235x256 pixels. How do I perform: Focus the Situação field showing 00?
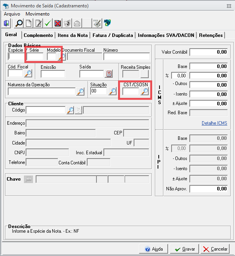99,91
